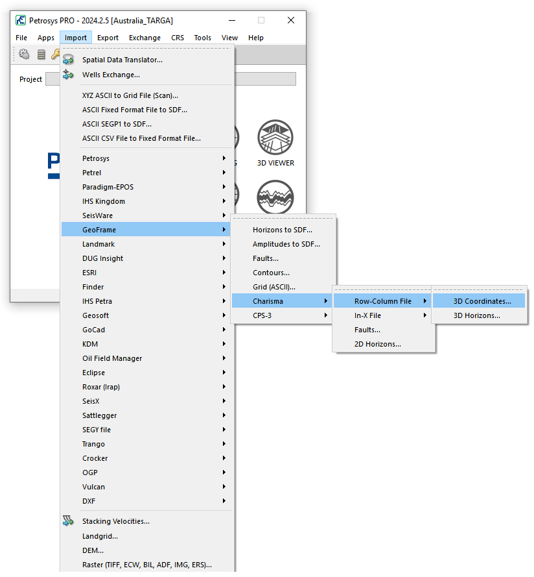Open the CRS menu in the menu bar

pos(178,38)
